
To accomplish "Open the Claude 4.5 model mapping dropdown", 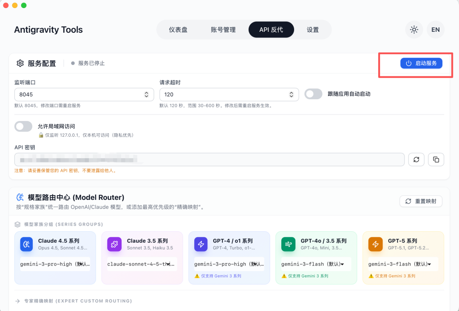I will (55, 264).
